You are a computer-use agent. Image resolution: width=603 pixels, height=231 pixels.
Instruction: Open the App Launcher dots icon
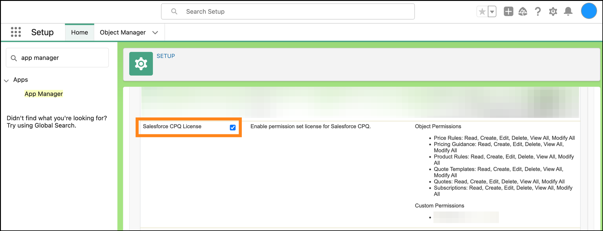(16, 32)
